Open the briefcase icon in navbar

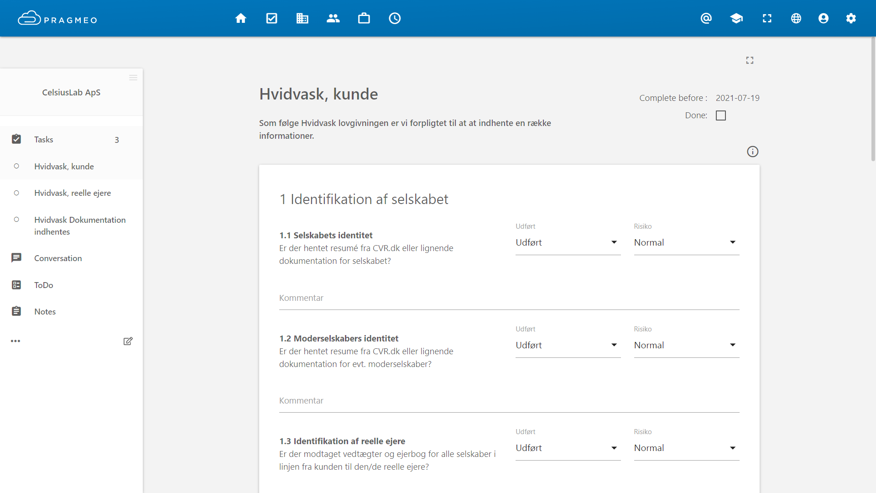click(x=364, y=18)
